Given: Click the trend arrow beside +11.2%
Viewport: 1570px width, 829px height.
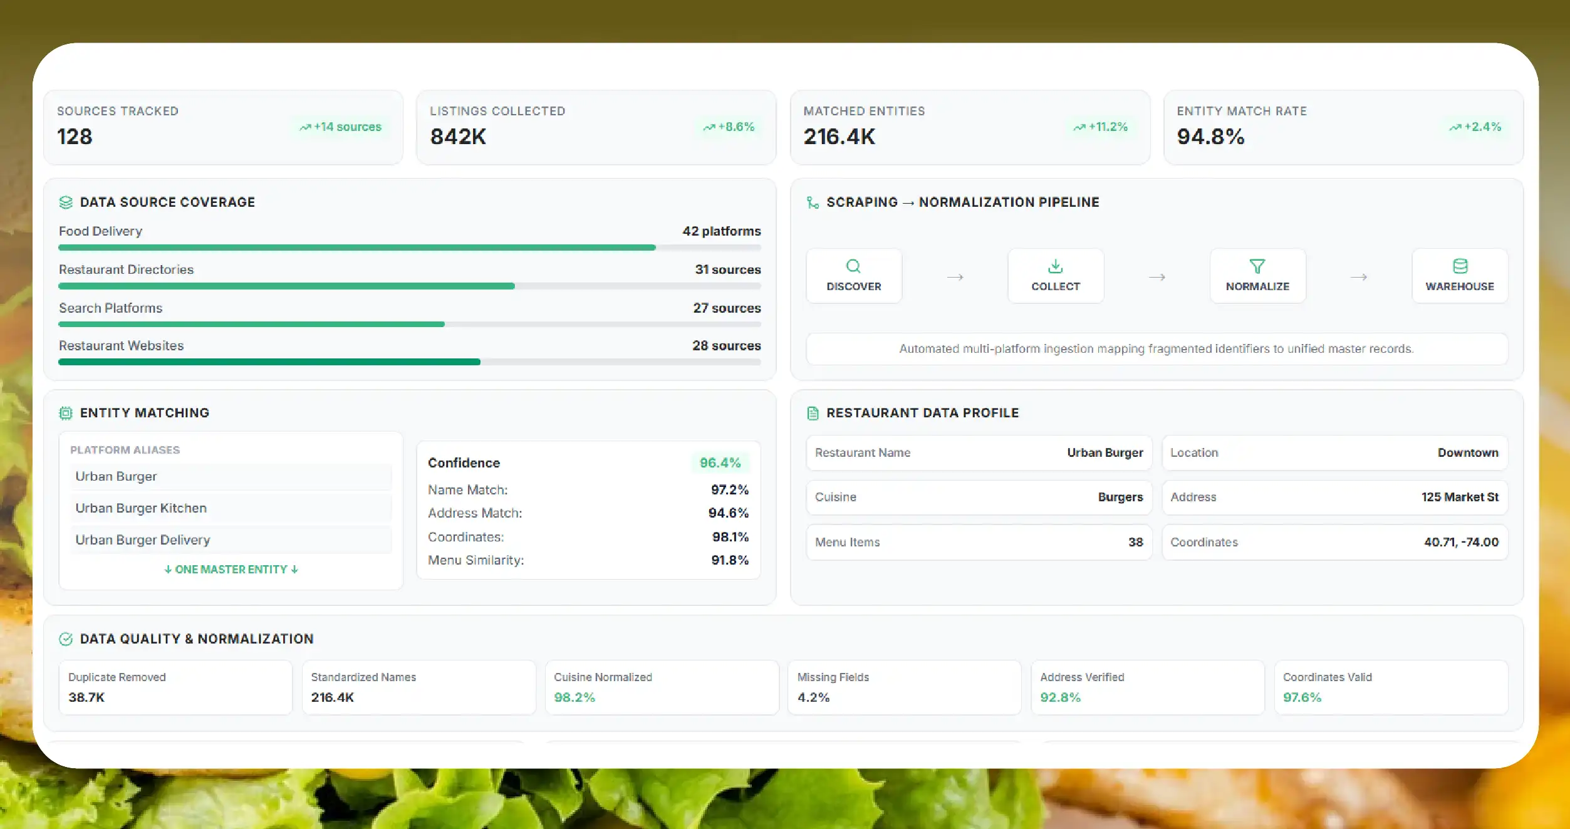Looking at the screenshot, I should 1079,127.
